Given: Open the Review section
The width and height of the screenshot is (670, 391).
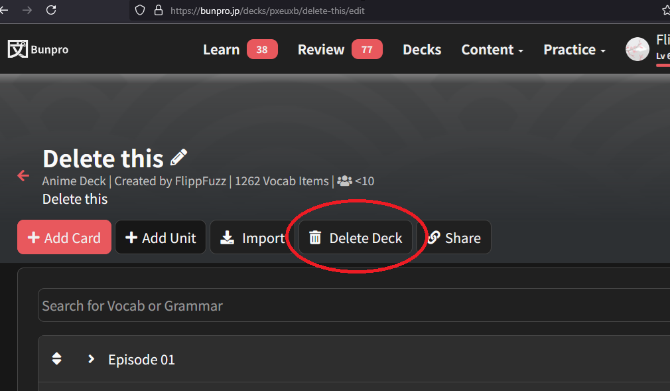Looking at the screenshot, I should point(321,50).
